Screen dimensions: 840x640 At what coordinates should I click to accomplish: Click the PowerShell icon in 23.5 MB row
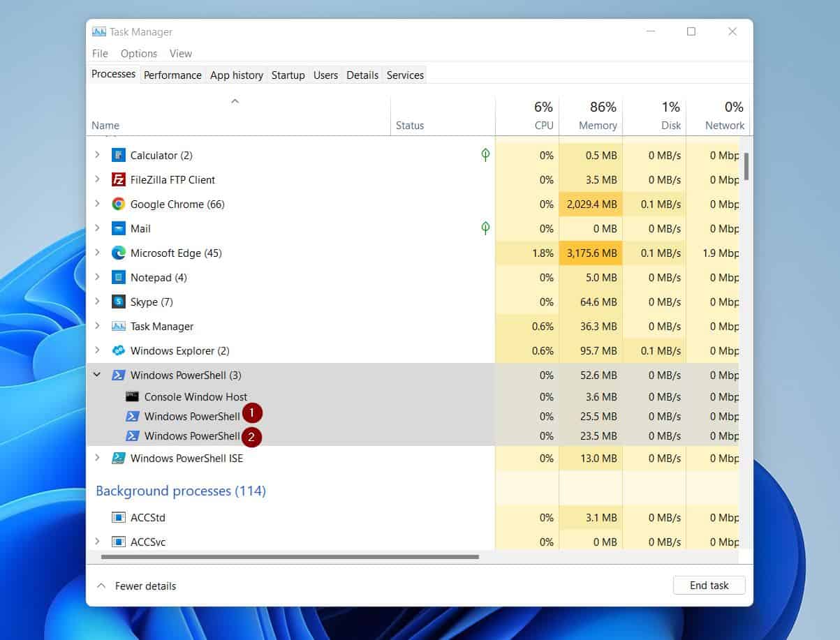(x=132, y=436)
